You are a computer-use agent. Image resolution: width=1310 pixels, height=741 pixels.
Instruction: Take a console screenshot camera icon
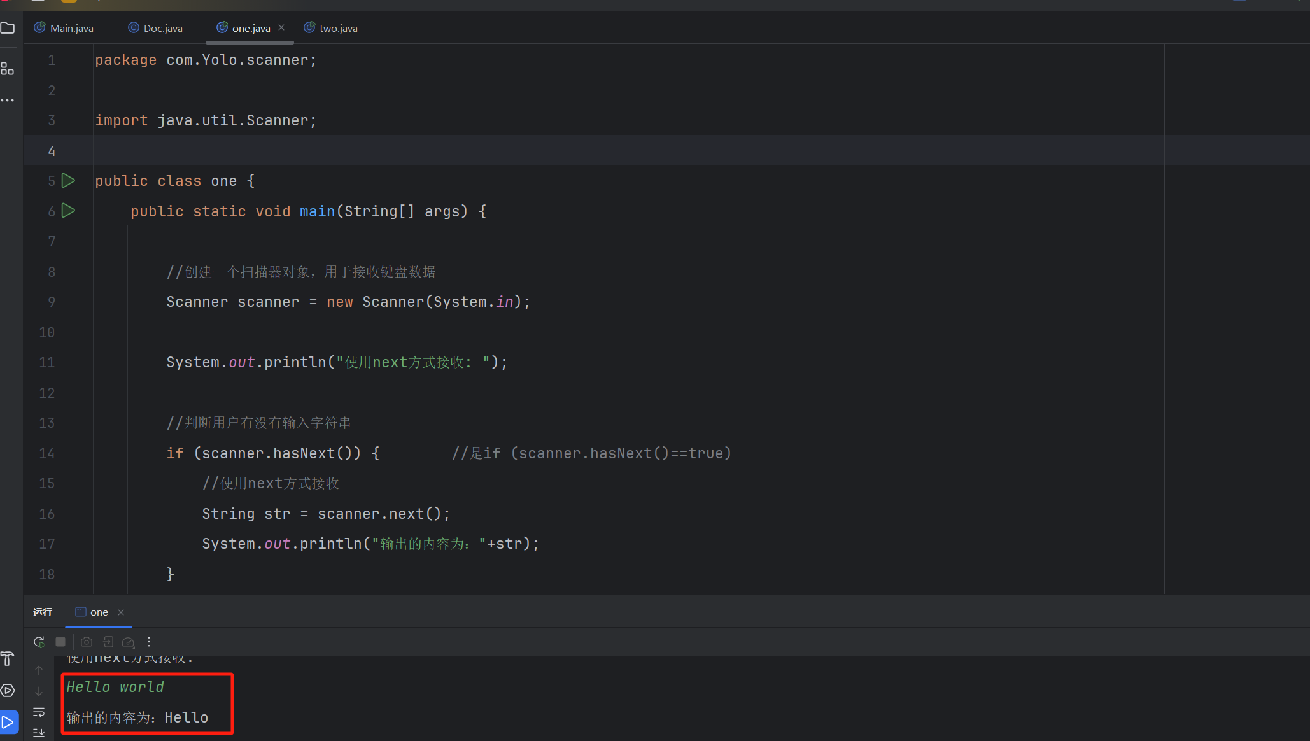point(87,642)
